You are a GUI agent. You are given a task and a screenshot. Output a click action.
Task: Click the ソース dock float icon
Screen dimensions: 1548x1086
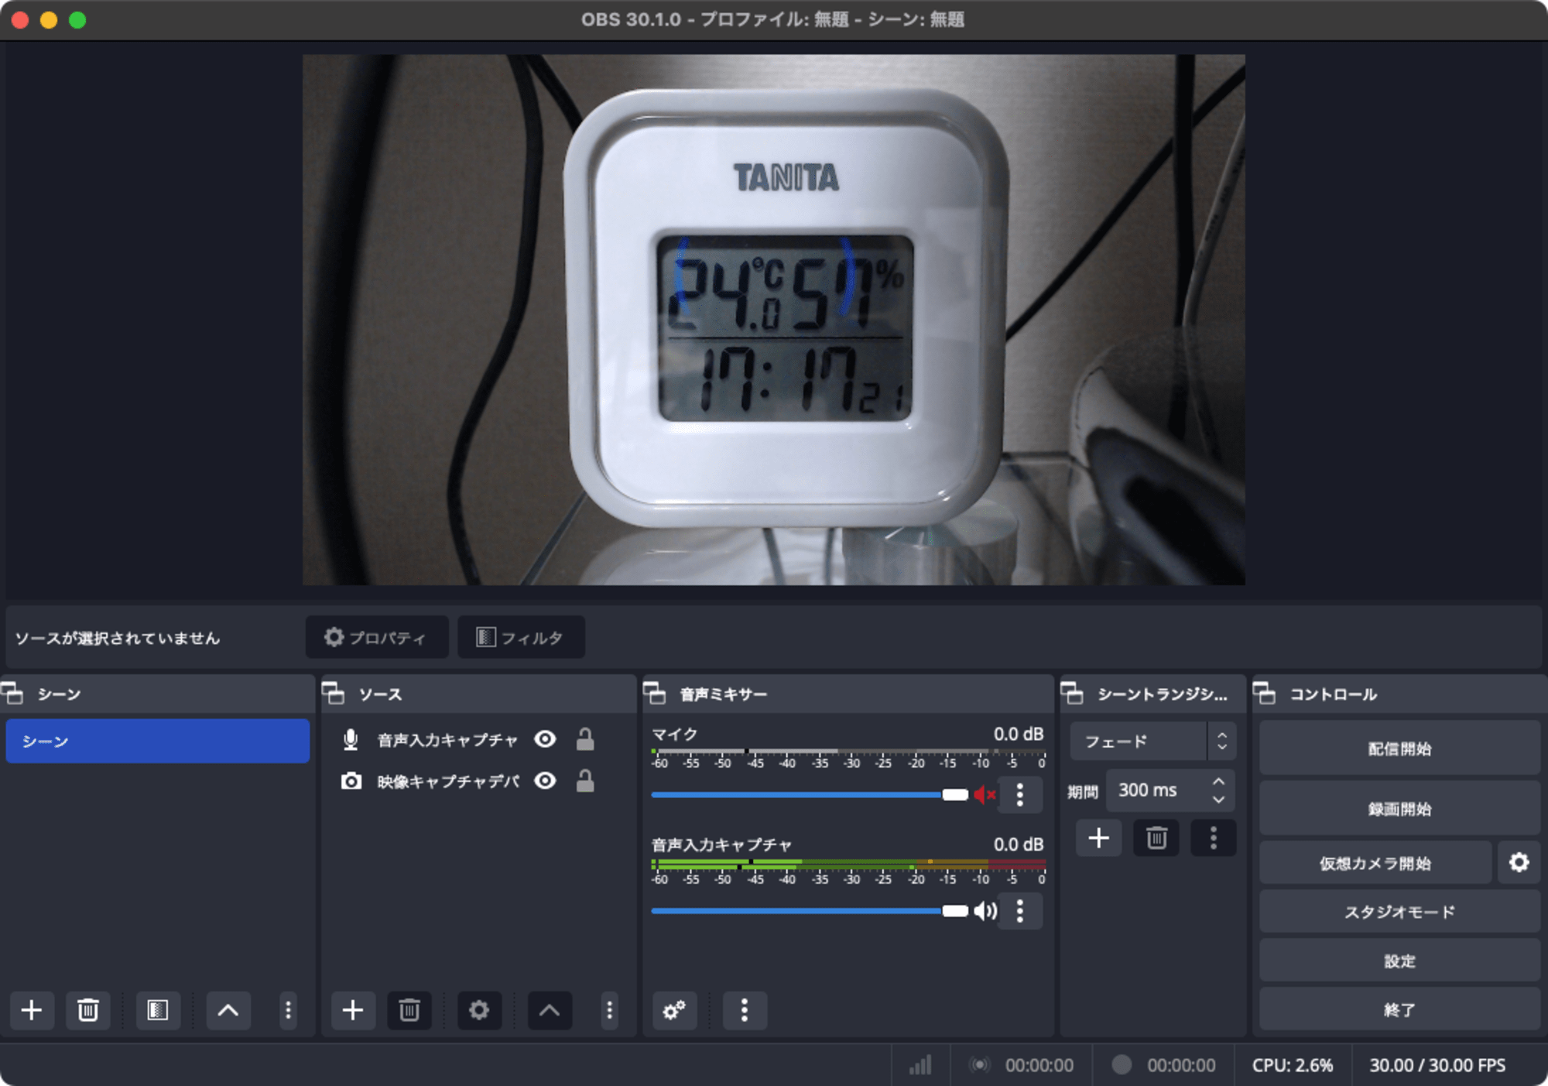334,694
